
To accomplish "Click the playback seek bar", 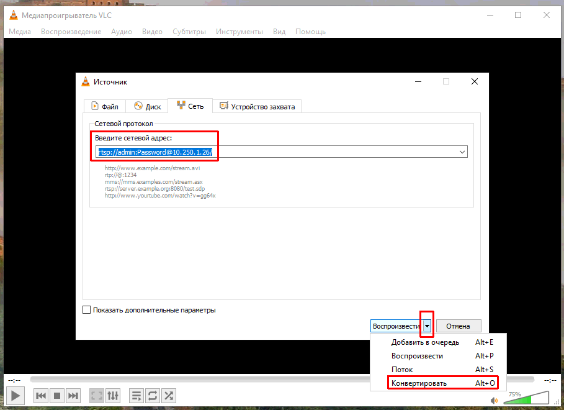I will point(282,380).
